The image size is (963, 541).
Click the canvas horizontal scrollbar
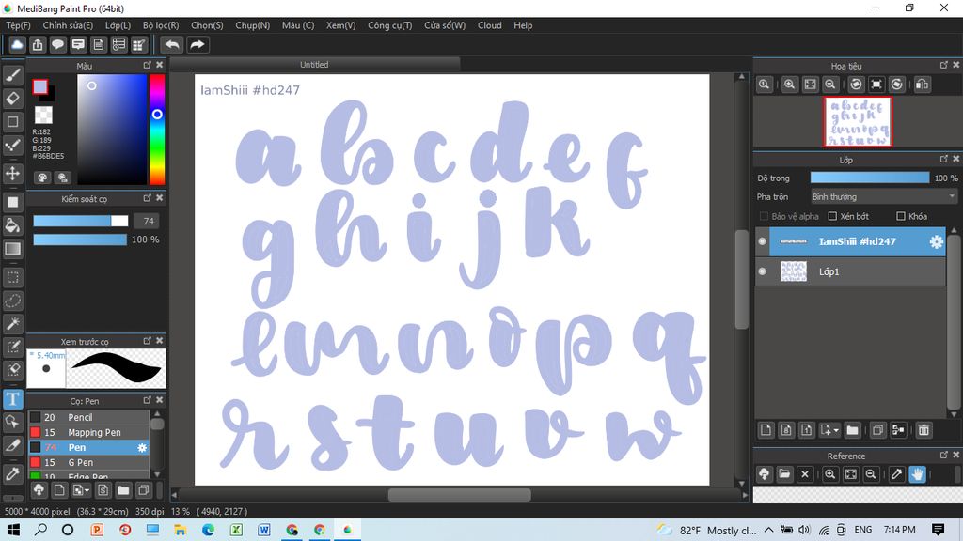(x=459, y=495)
